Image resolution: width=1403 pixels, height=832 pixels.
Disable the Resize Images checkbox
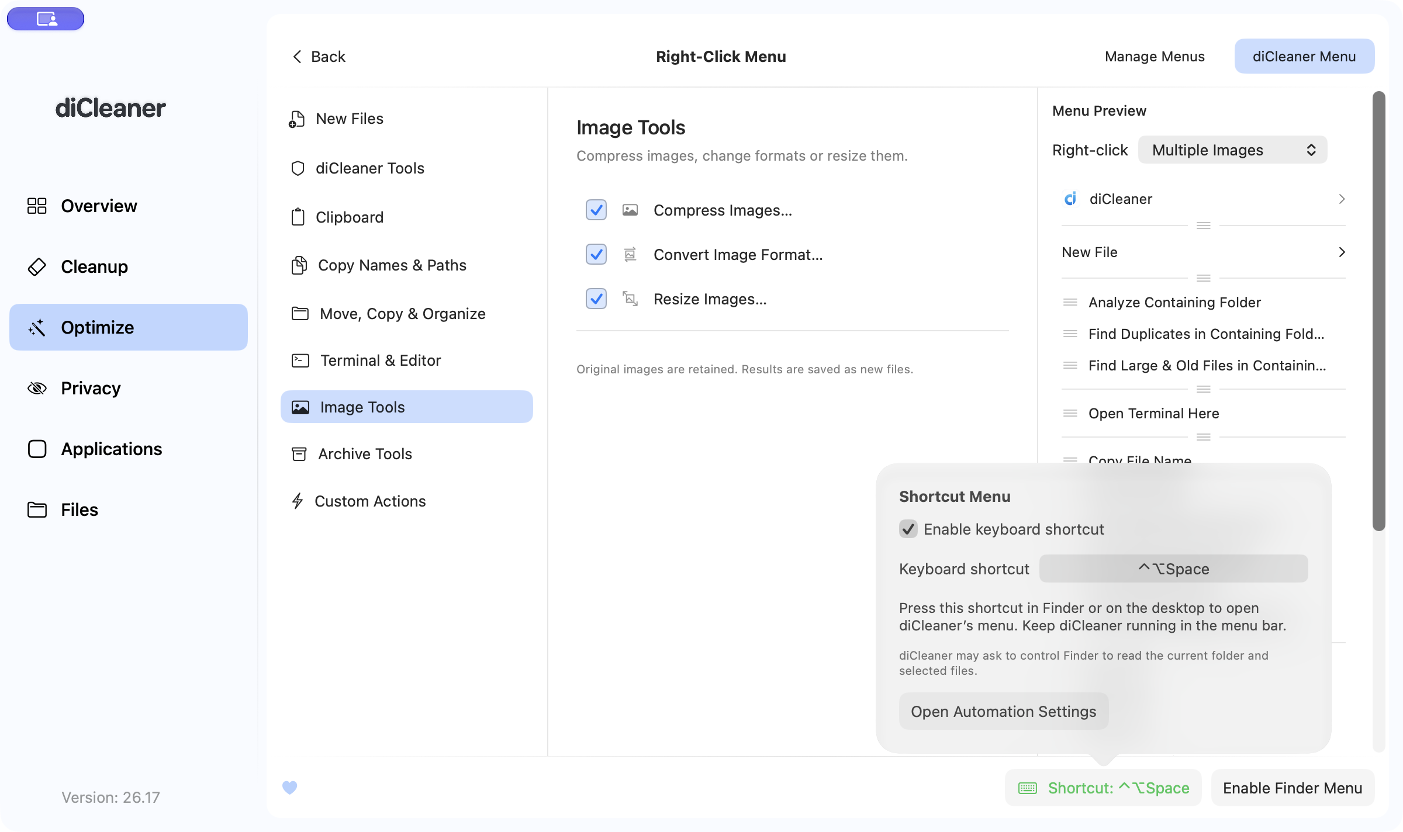tap(596, 299)
